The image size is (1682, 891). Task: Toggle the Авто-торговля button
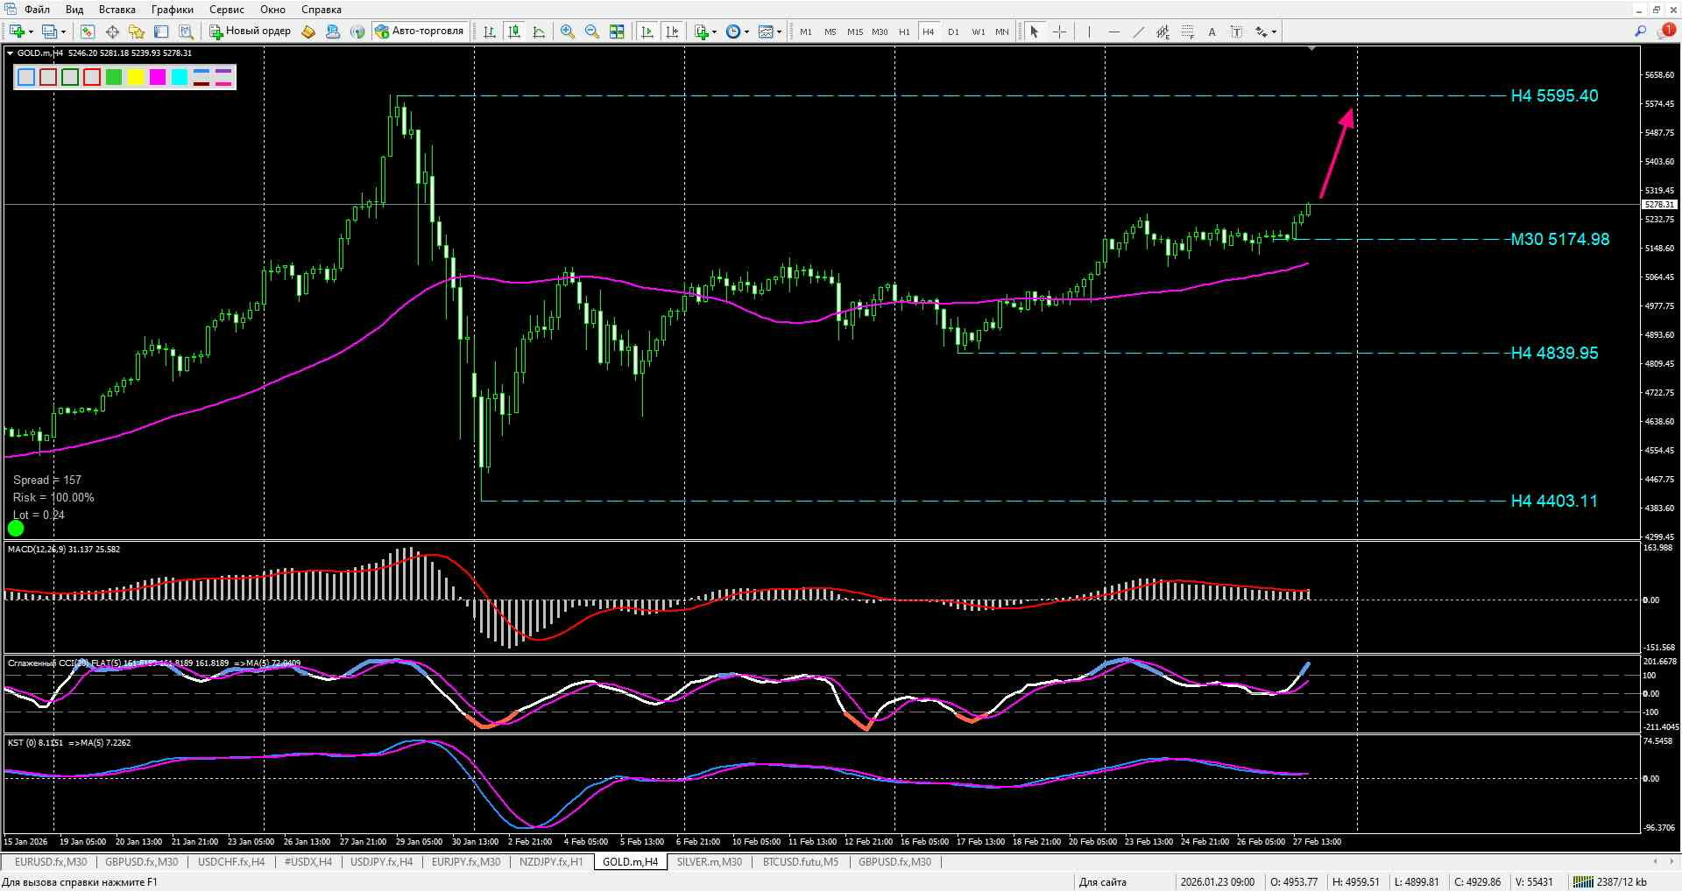420,32
